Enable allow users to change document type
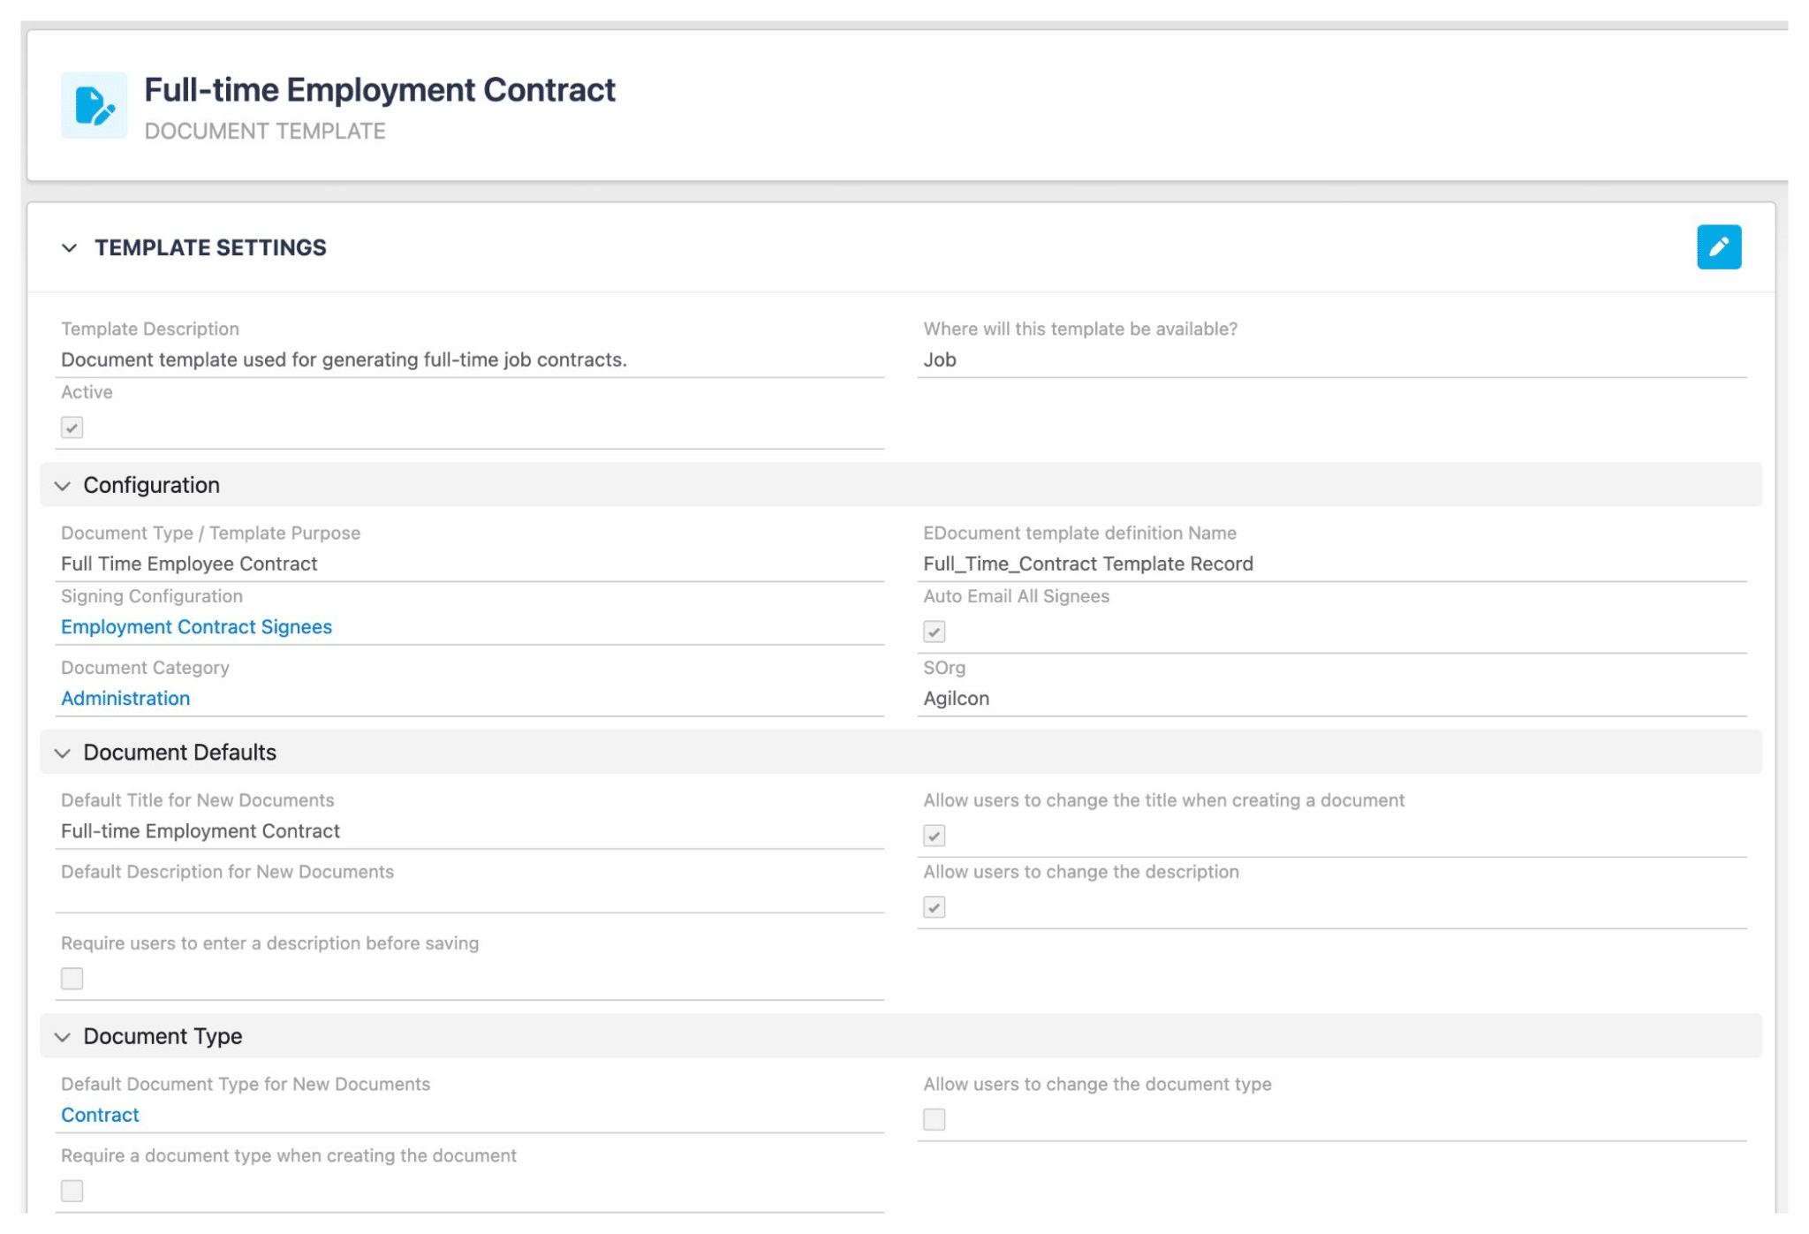Screen dimensions: 1809x1234 934,1119
